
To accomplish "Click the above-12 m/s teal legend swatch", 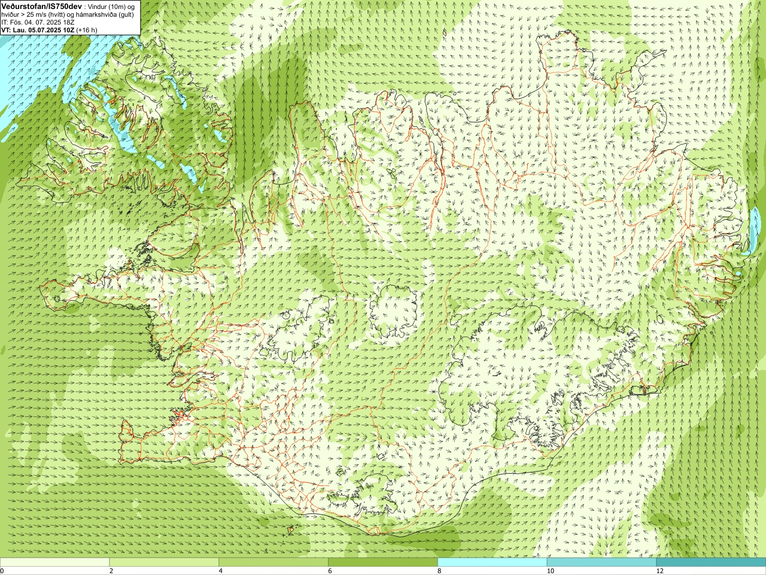I will [x=711, y=562].
